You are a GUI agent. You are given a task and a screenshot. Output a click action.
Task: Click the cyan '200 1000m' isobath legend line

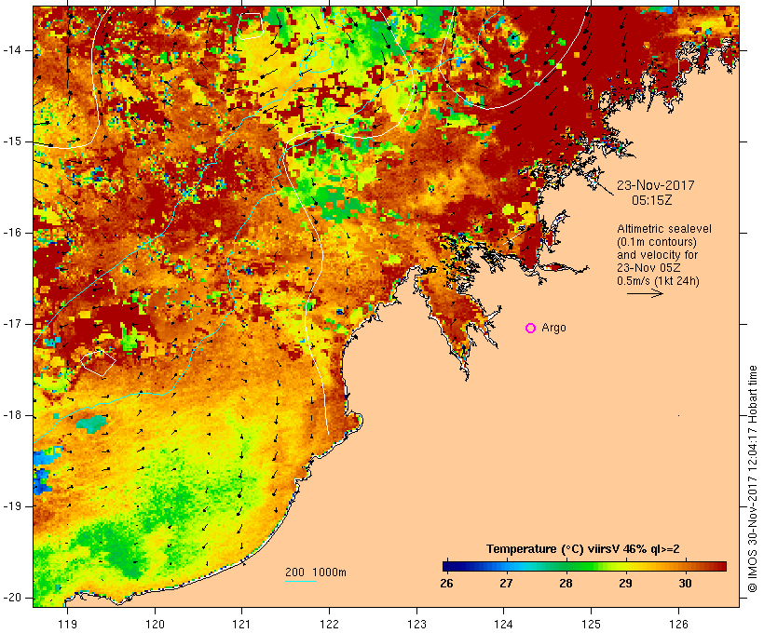point(301,581)
